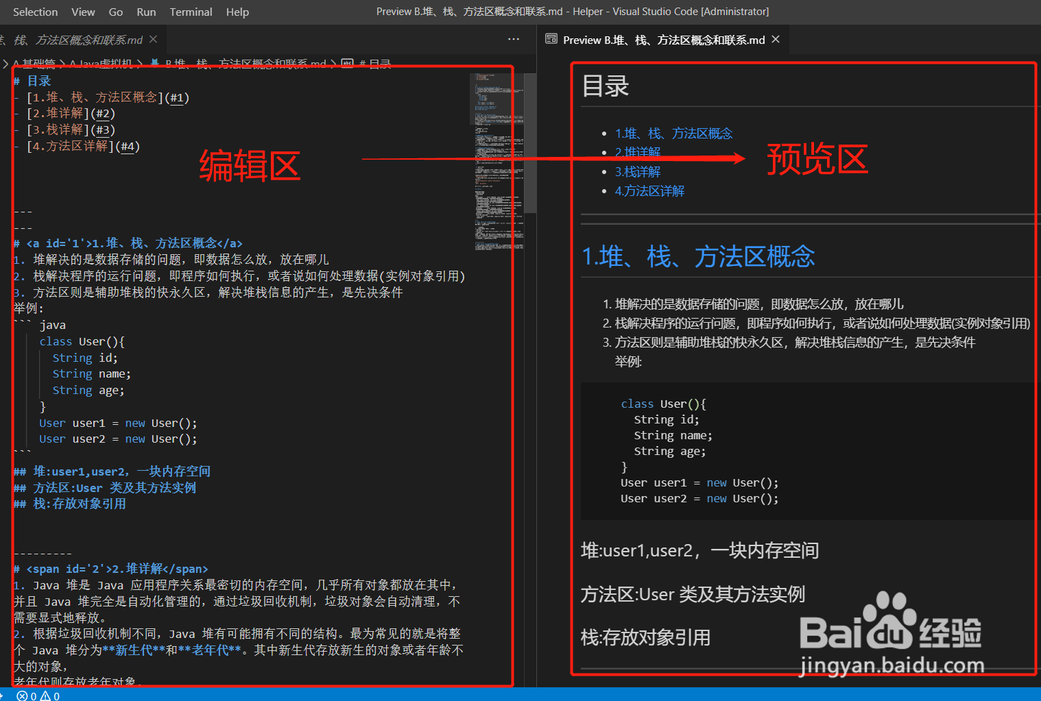
Task: Follow preview link 4.方法区详解
Action: click(649, 190)
